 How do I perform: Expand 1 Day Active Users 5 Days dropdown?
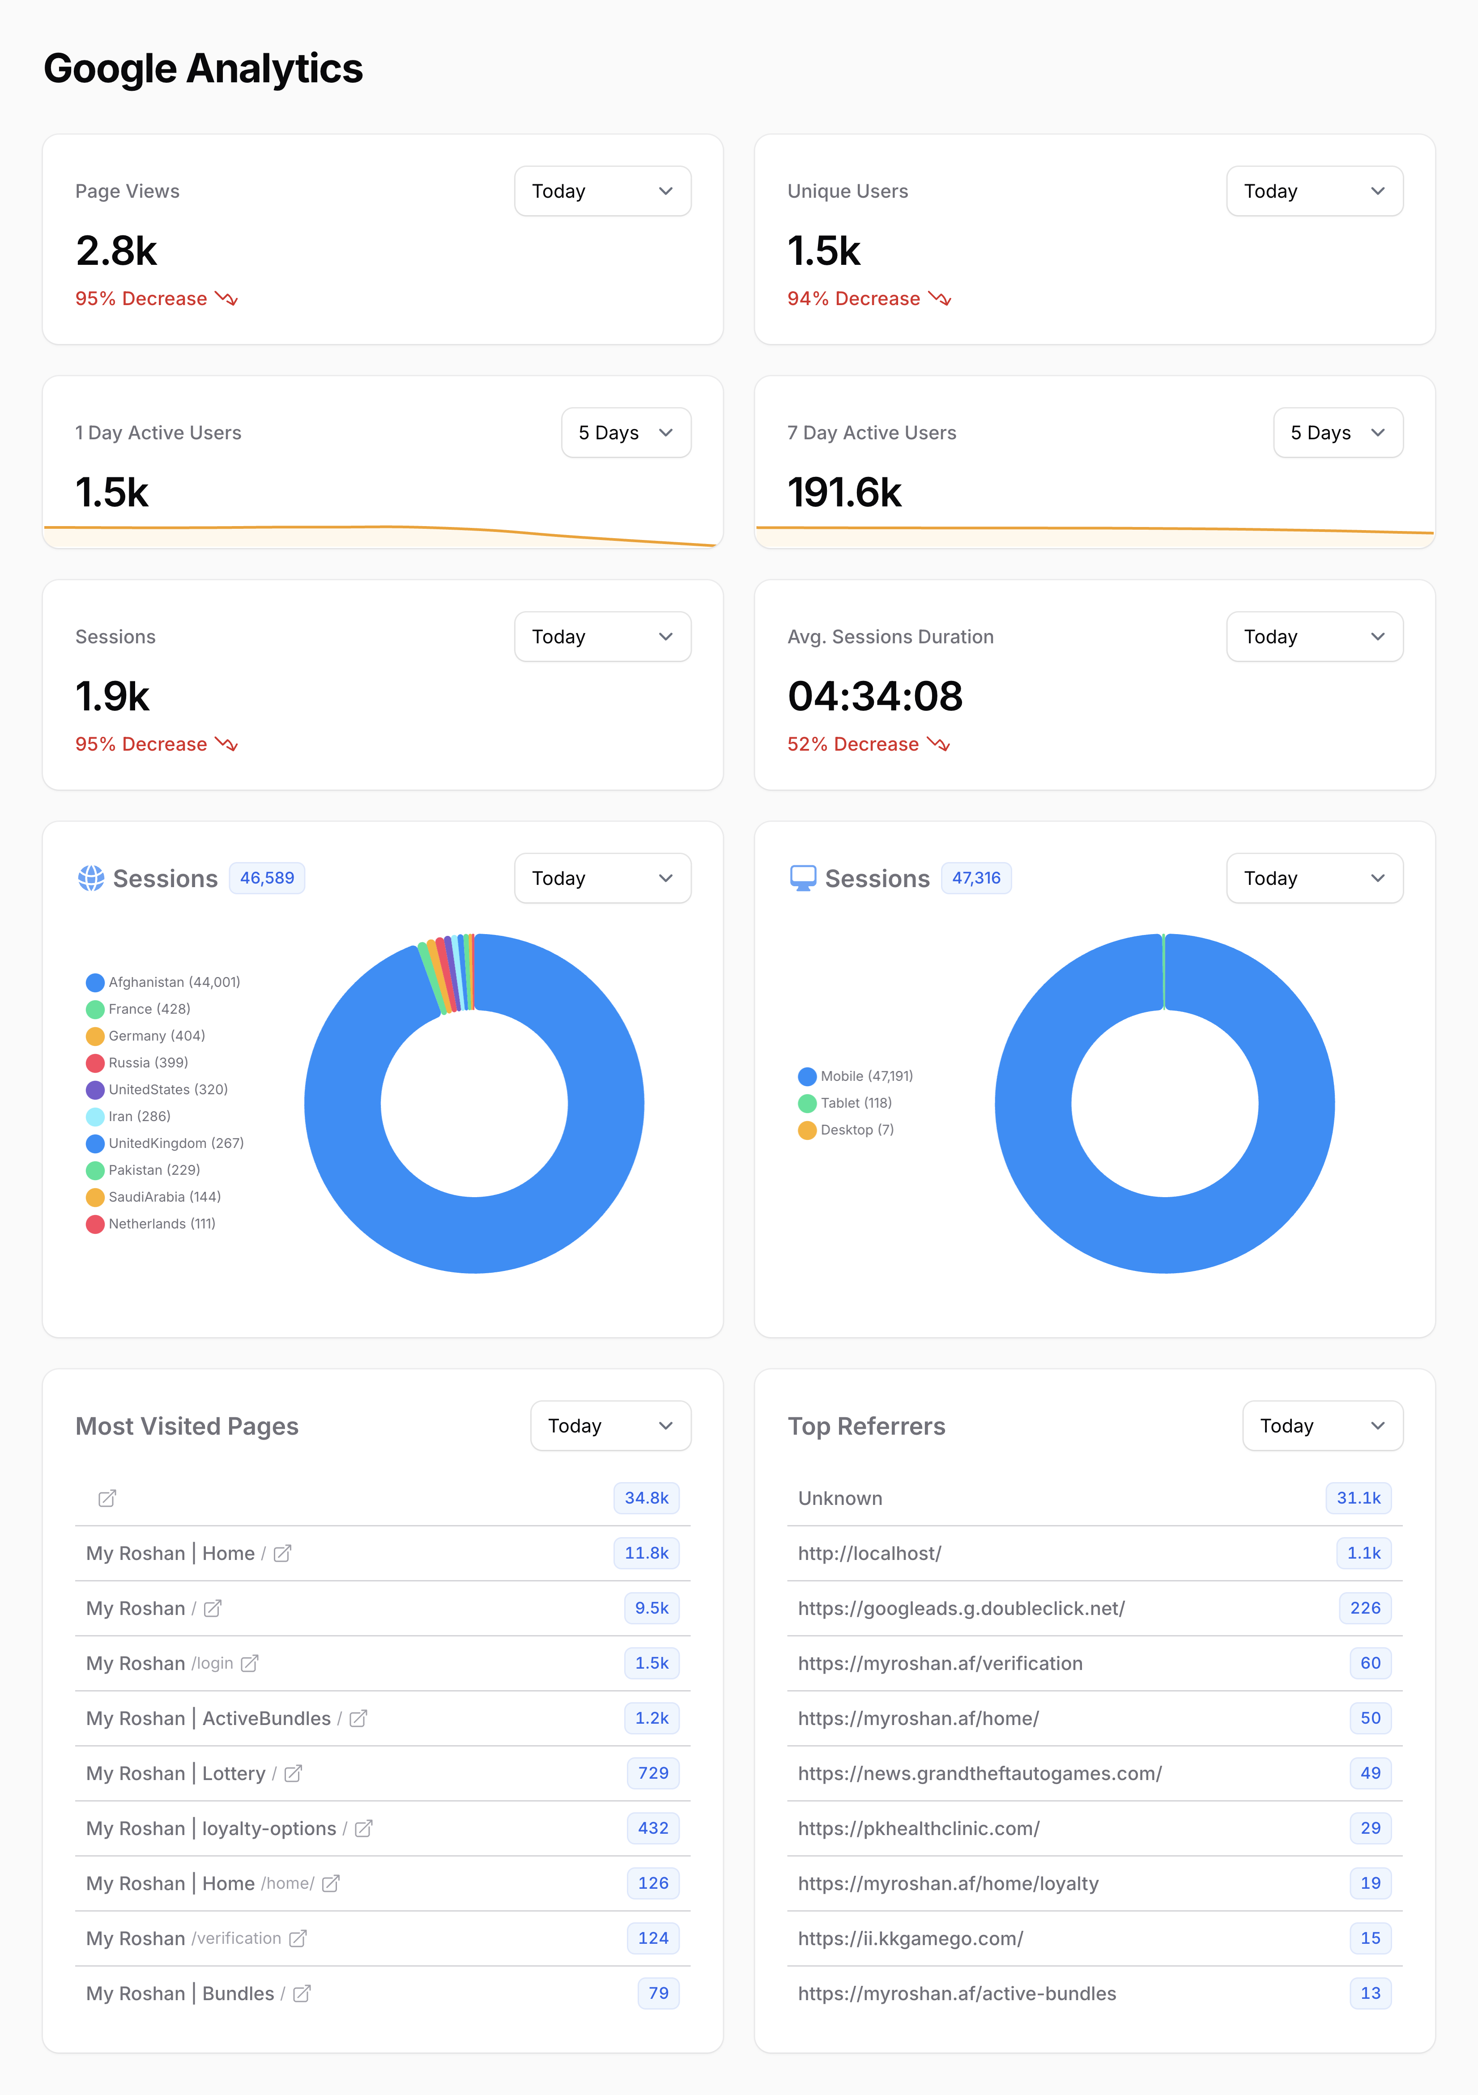(626, 433)
